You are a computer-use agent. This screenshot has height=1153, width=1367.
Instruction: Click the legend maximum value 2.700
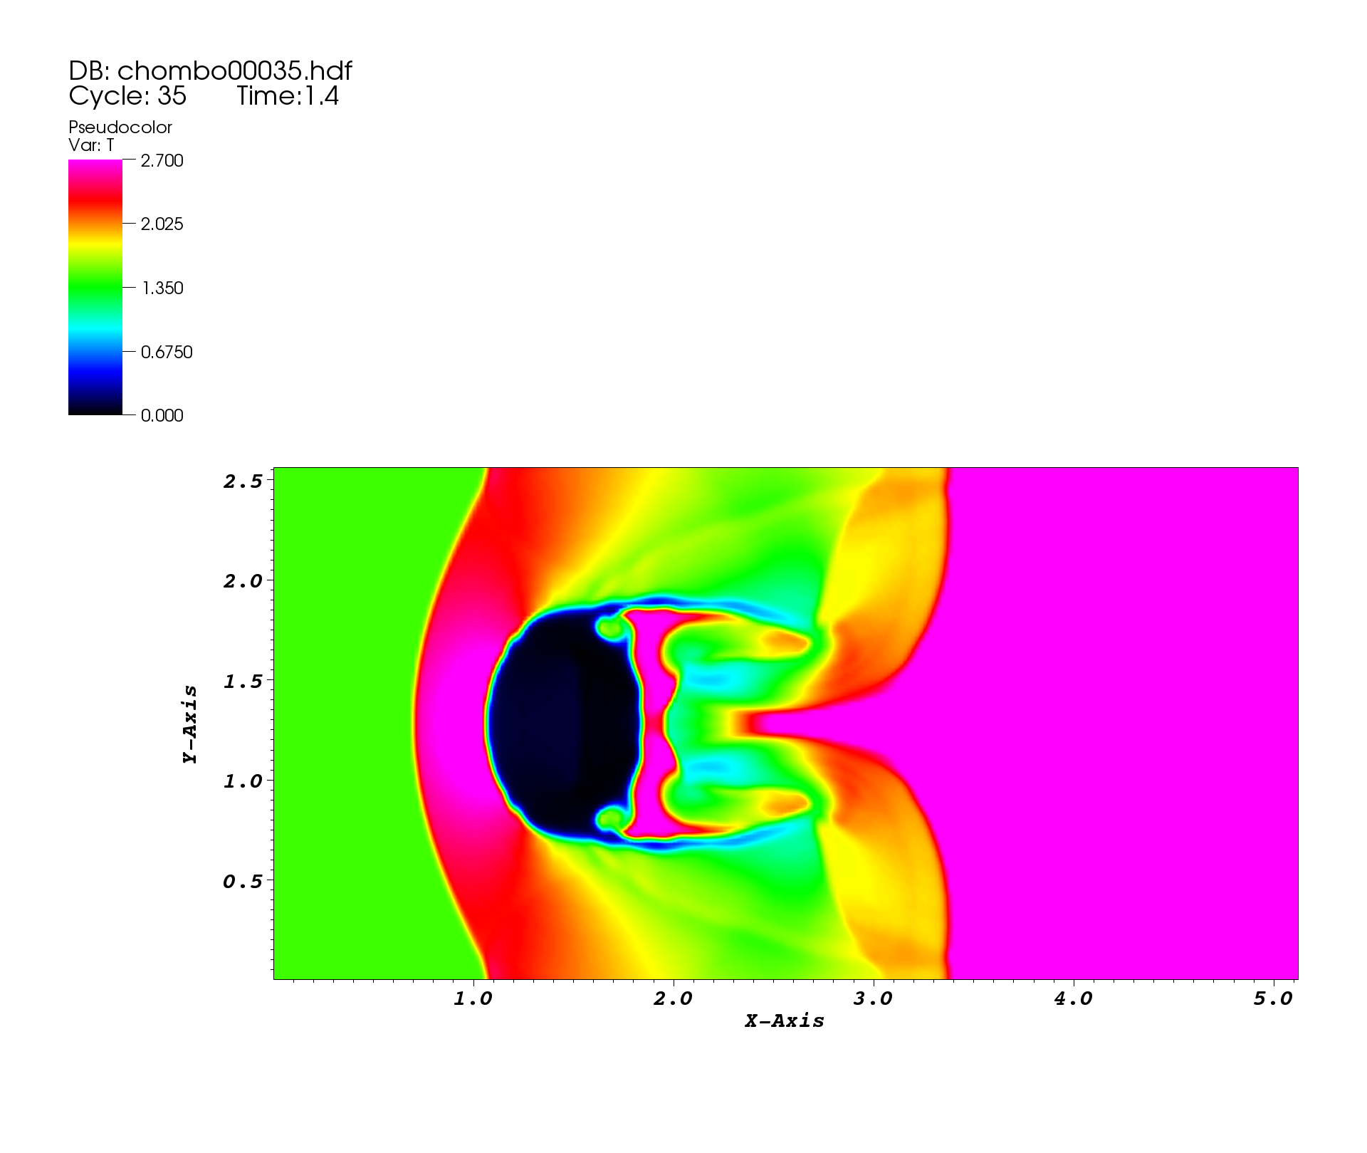tap(162, 161)
